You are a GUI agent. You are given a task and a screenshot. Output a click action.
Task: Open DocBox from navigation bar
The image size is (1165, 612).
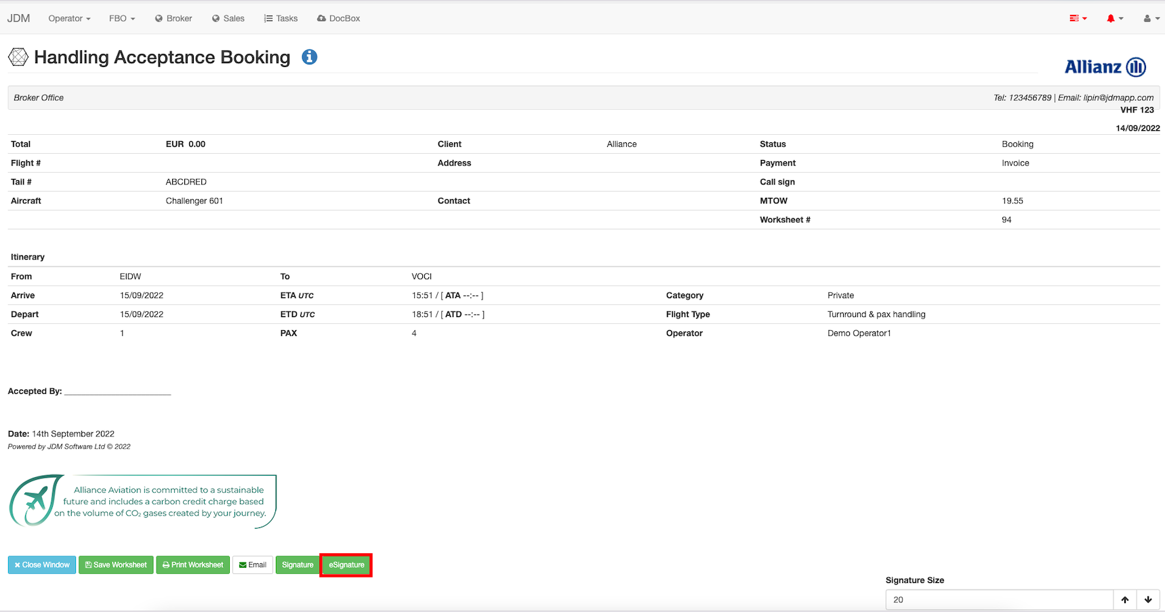point(338,18)
